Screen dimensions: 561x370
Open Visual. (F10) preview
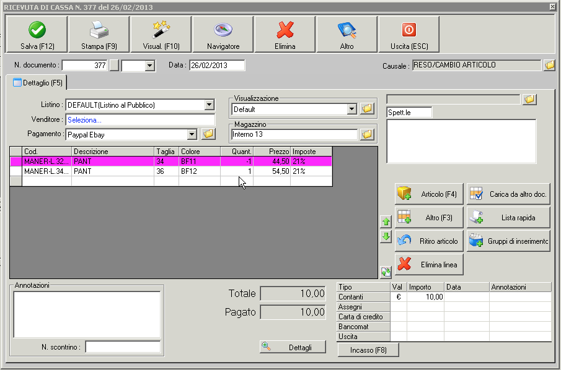(x=161, y=34)
